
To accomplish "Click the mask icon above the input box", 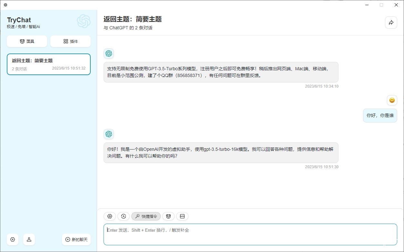I will [168, 216].
